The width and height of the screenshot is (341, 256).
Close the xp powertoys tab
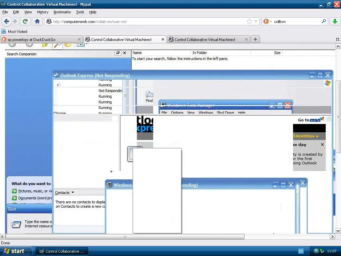pyautogui.click(x=79, y=39)
